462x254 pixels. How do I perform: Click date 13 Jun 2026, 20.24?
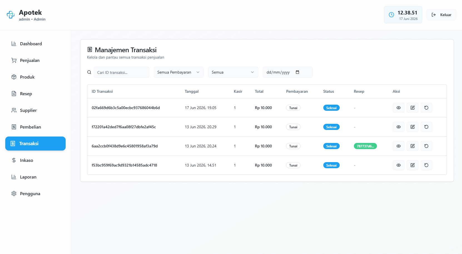point(201,146)
